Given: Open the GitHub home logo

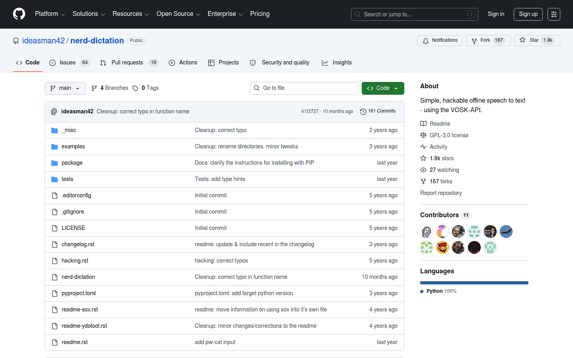Looking at the screenshot, I should [x=19, y=14].
